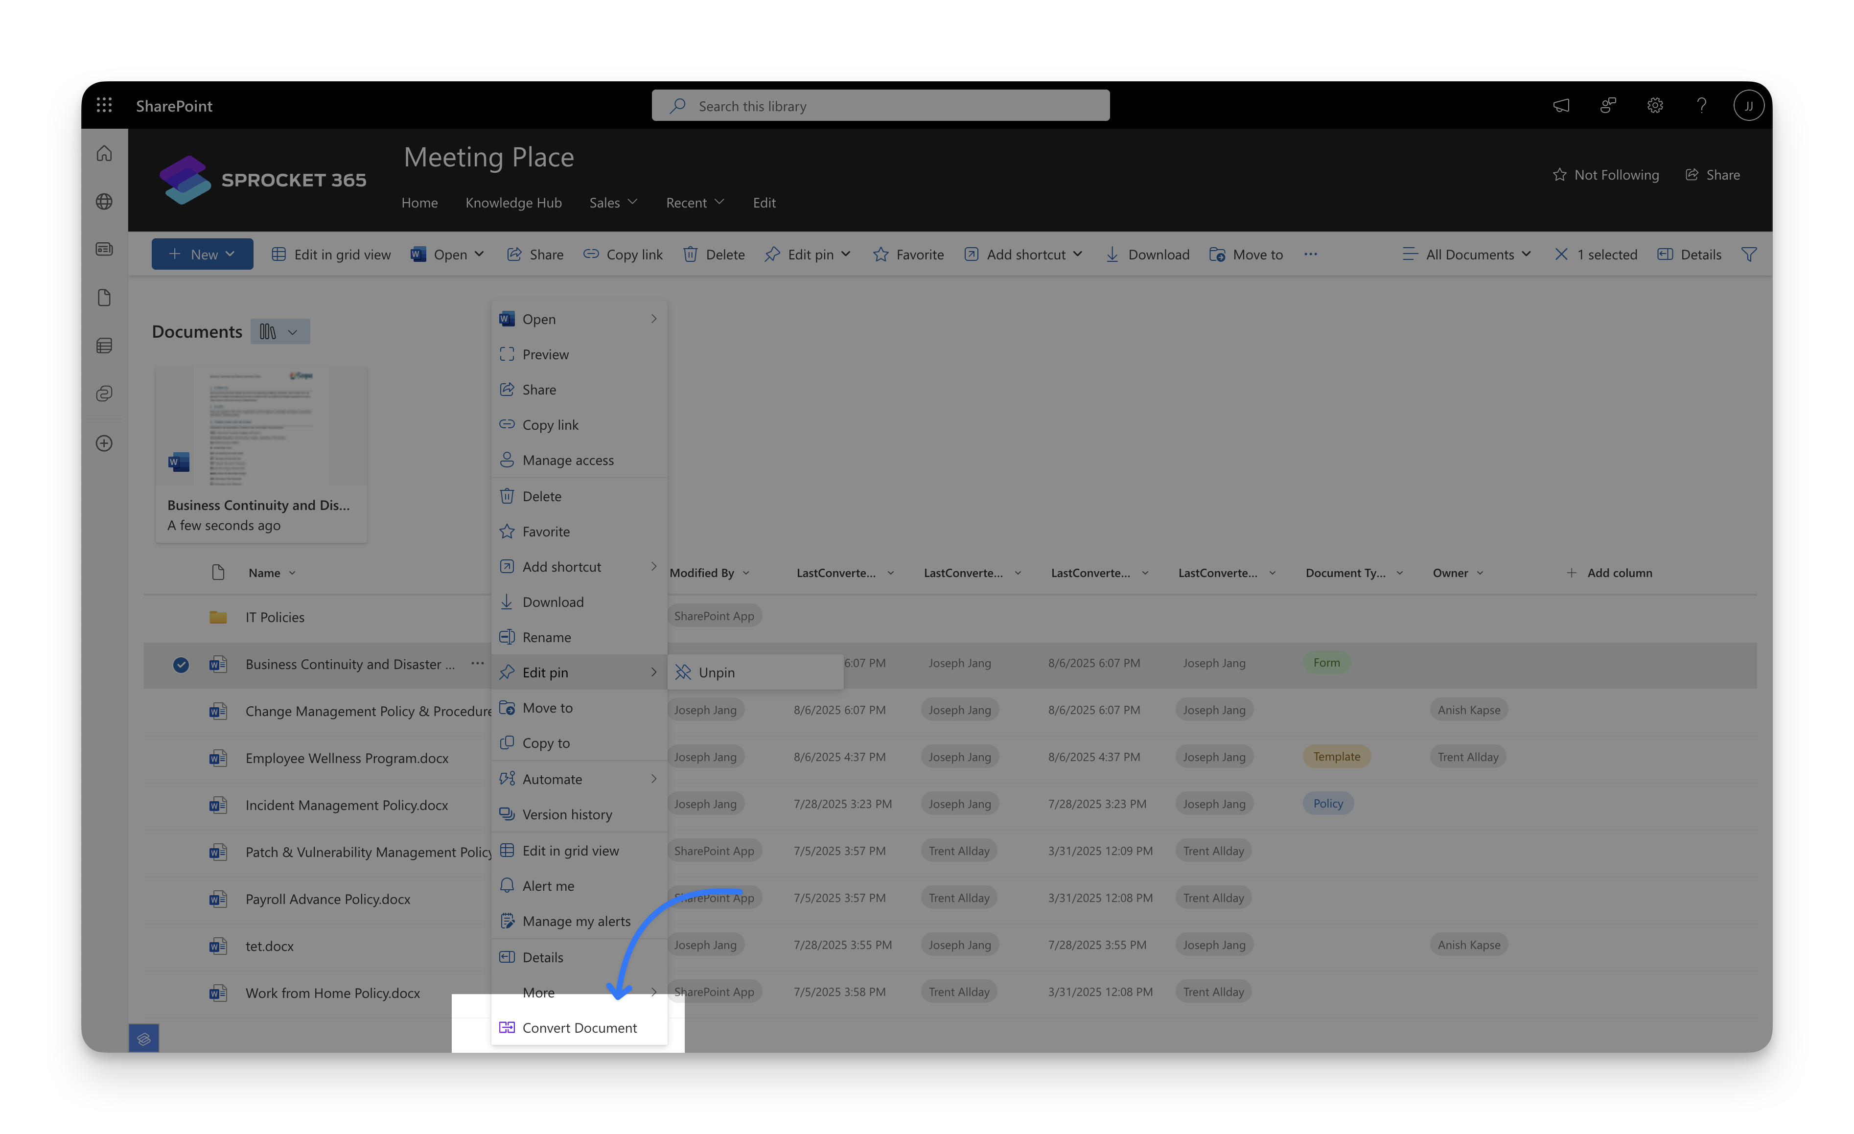Open pinned Business Continuity thumbnail card
1854x1134 pixels.
point(261,454)
